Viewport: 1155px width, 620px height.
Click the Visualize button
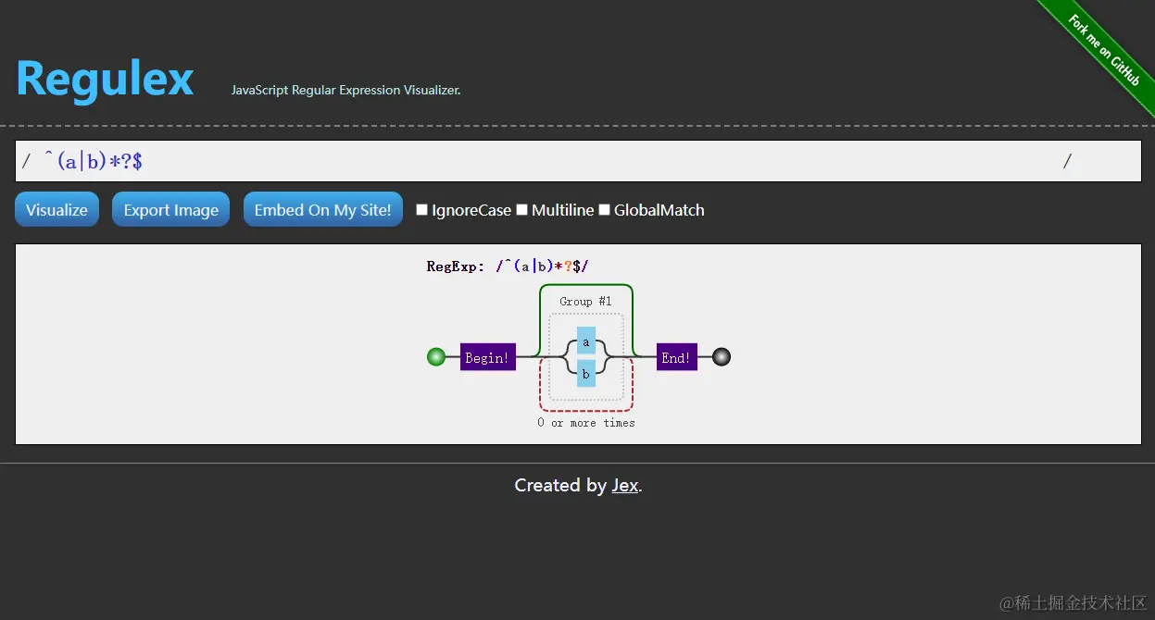(x=56, y=209)
